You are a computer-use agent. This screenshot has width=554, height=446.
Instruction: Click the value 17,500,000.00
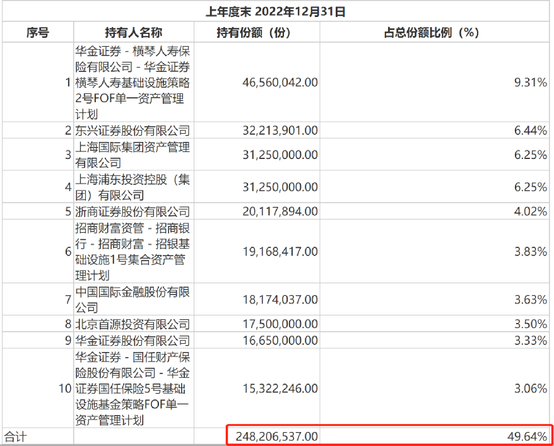[x=280, y=324]
